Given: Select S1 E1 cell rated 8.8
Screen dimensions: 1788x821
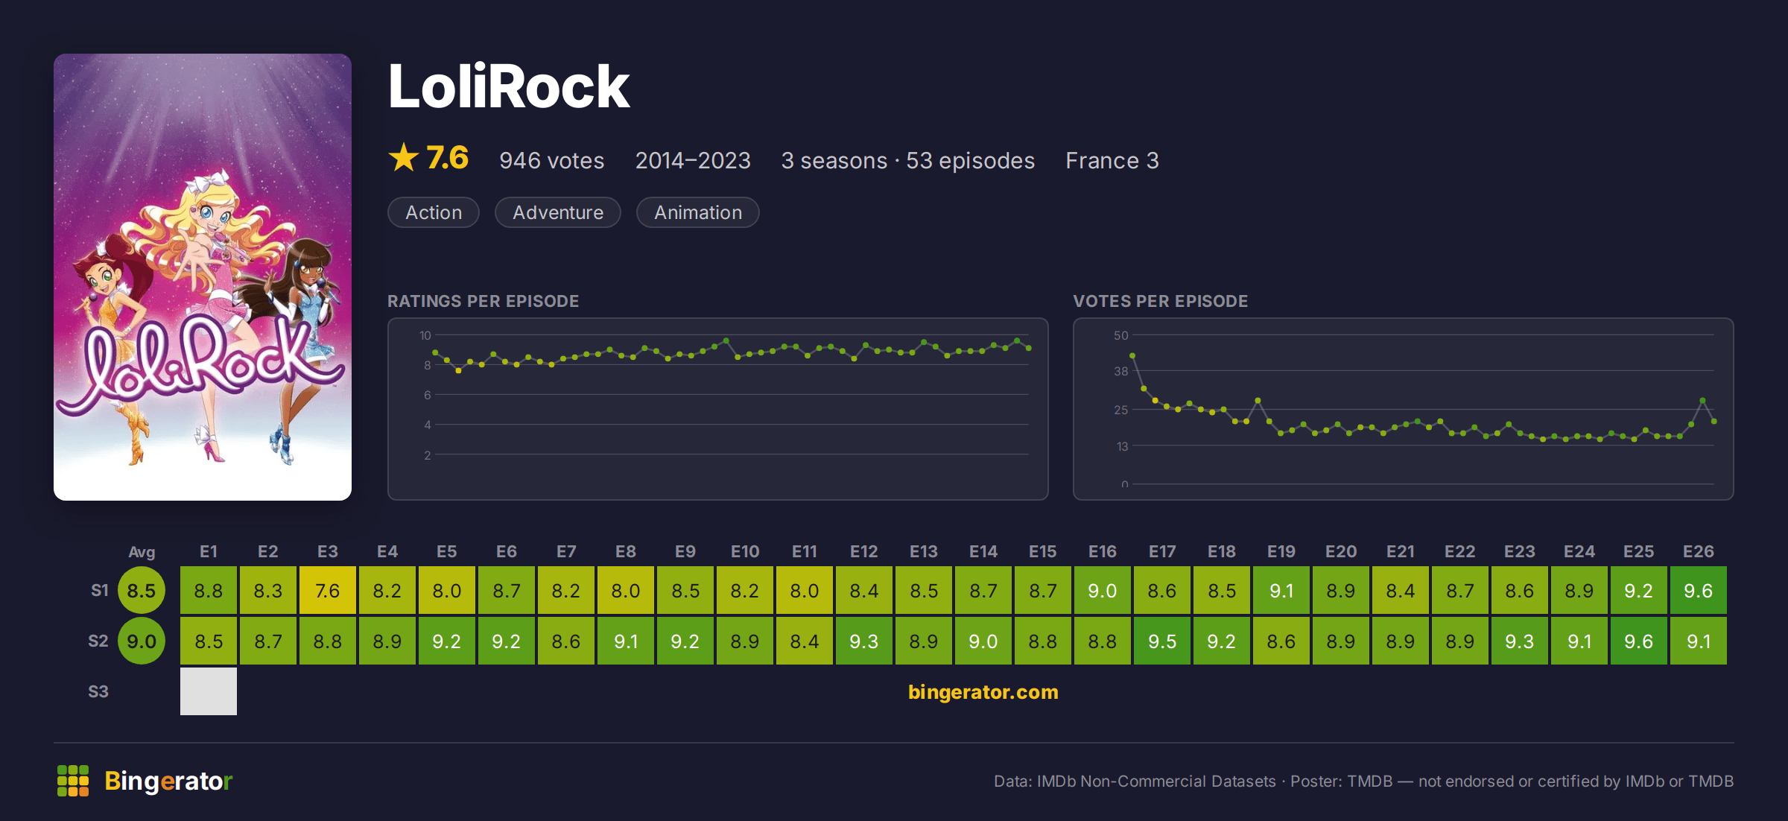Looking at the screenshot, I should (209, 590).
